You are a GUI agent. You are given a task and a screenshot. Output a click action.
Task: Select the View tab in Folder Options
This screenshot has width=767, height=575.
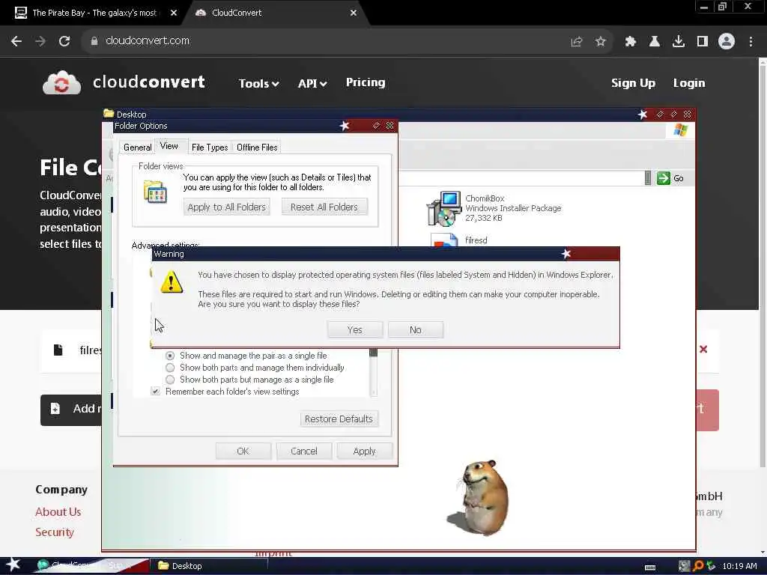[x=169, y=146]
